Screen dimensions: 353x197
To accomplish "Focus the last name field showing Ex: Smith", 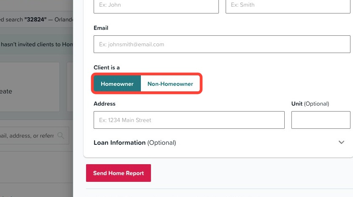I will [x=288, y=5].
